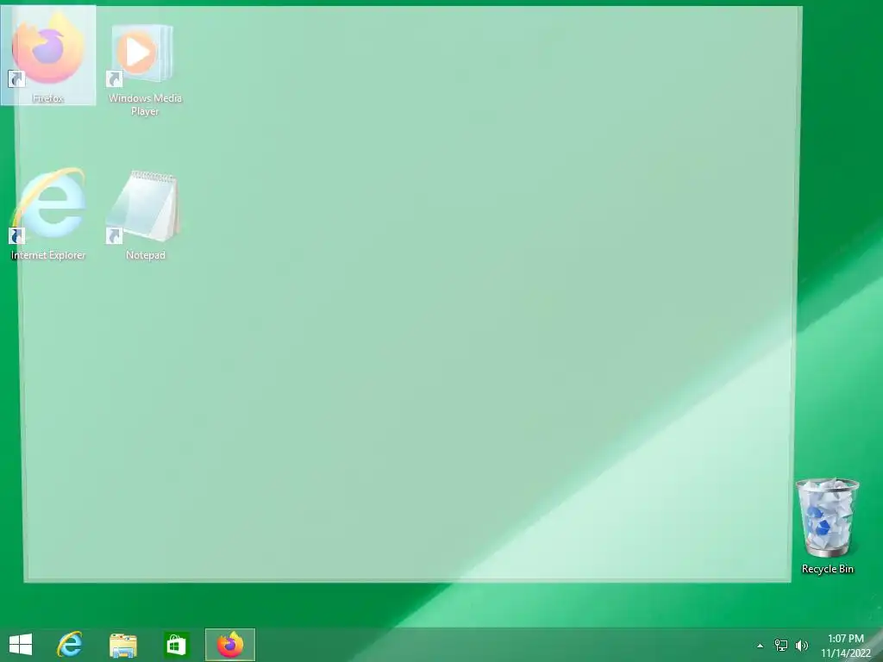Click the Internet Explorer label text
The width and height of the screenshot is (883, 662).
[x=48, y=255]
